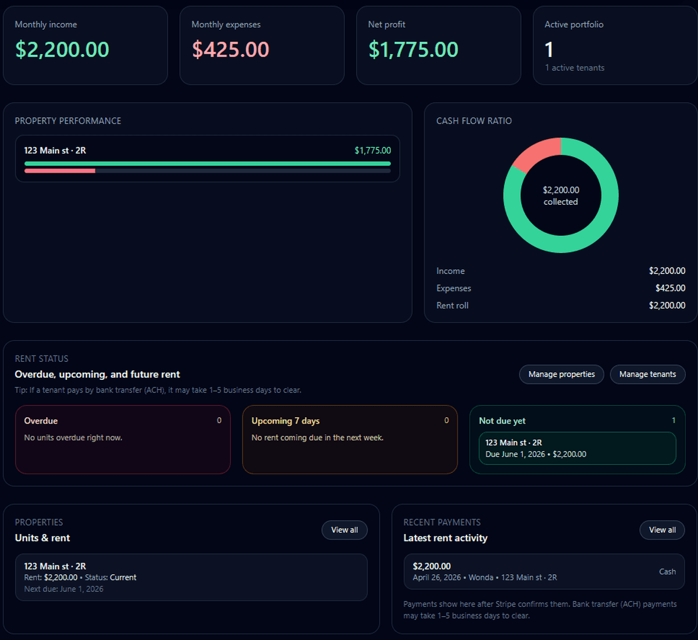Click the $1,775.00 value in Property Performance
The height and width of the screenshot is (640, 698).
(373, 151)
